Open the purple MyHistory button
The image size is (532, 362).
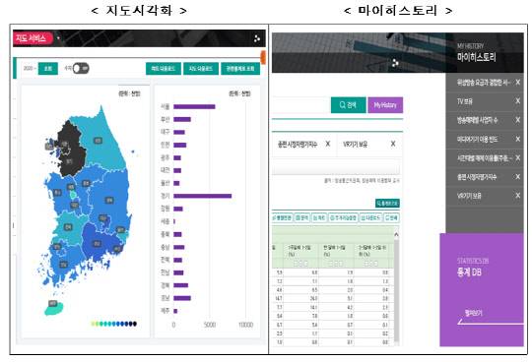click(x=385, y=105)
